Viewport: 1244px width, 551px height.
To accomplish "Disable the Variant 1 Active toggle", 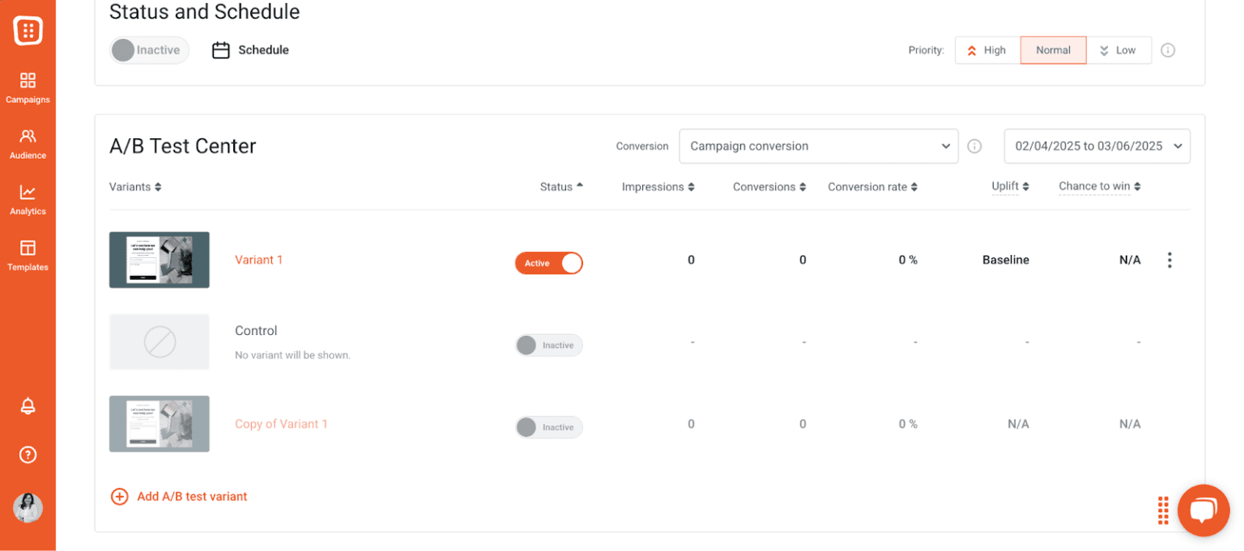I will (549, 263).
